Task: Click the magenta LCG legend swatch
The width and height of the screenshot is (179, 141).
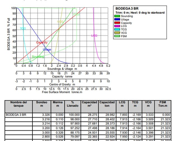Action: [x=117, y=26]
